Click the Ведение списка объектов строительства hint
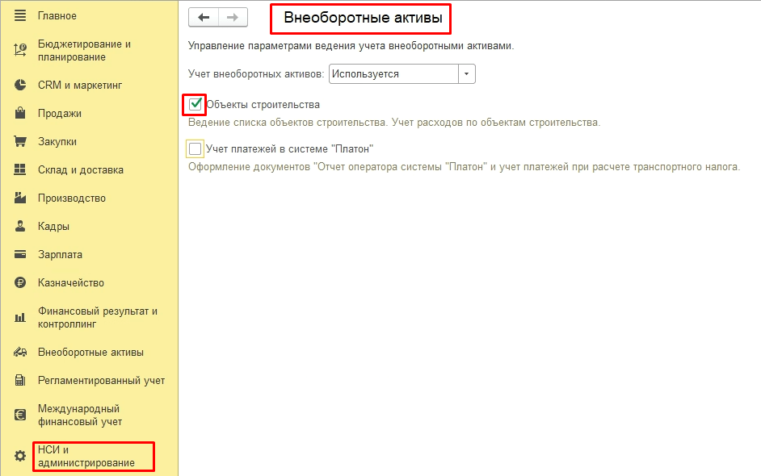 click(394, 122)
